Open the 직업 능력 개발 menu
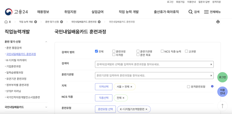 click(x=129, y=12)
